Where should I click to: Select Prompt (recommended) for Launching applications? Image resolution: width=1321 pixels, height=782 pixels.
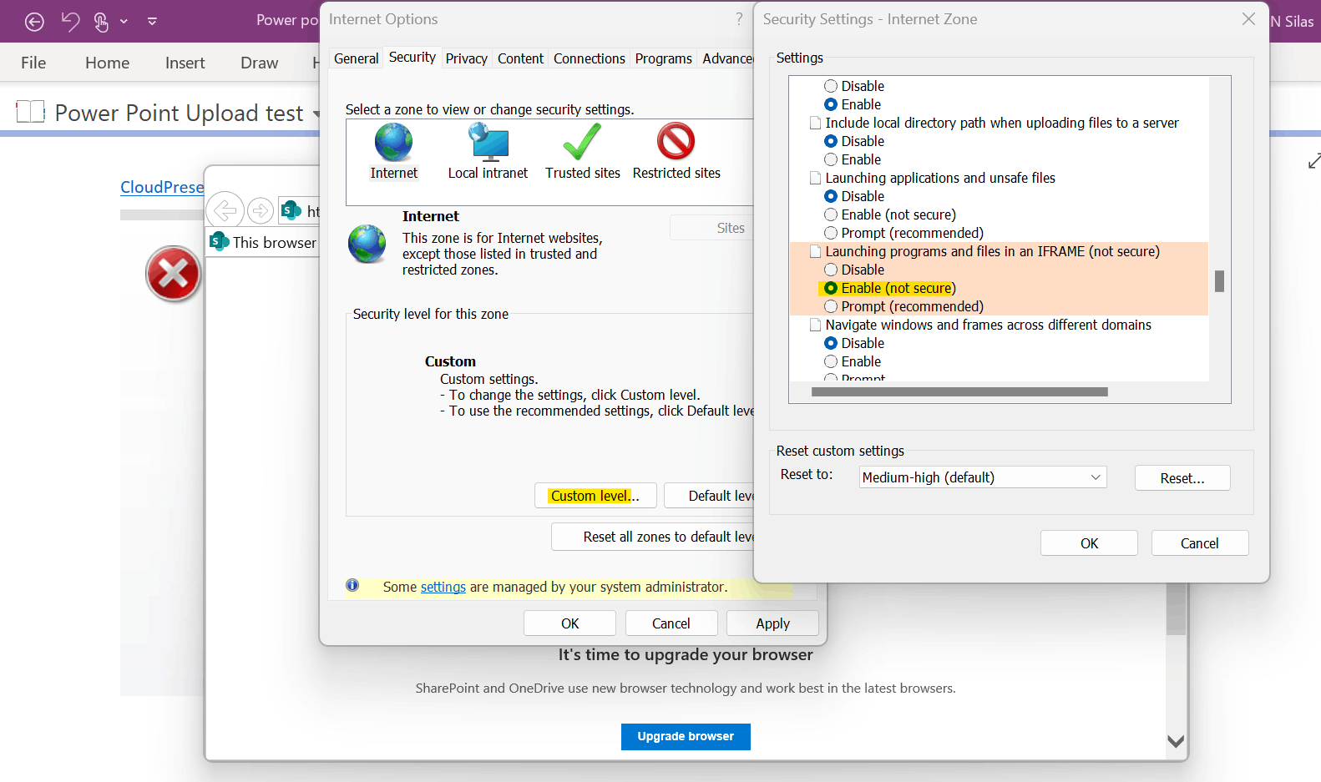pos(831,233)
